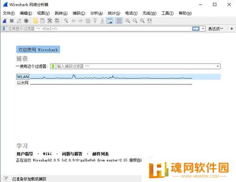The height and width of the screenshot is (182, 236).
Task: Reload the capture file icon
Action: coord(57,21)
